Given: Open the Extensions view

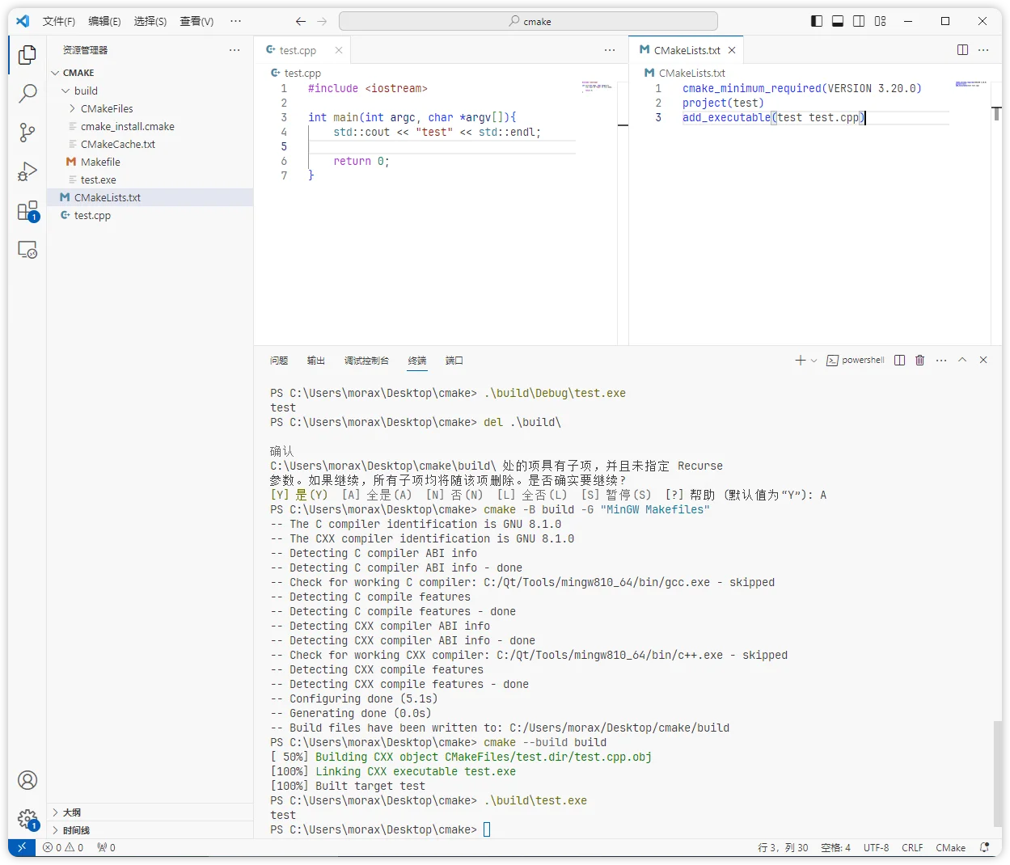Looking at the screenshot, I should tap(27, 211).
